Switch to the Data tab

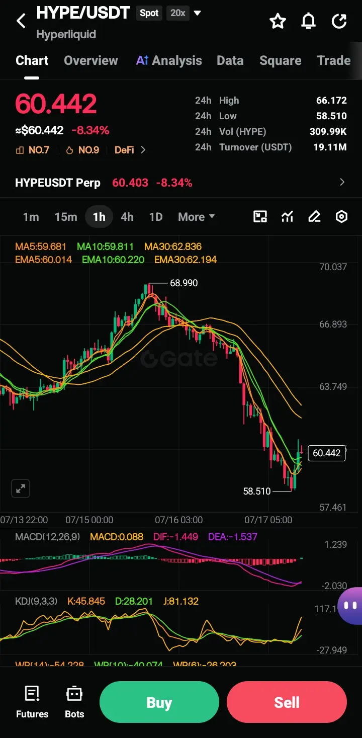[230, 60]
